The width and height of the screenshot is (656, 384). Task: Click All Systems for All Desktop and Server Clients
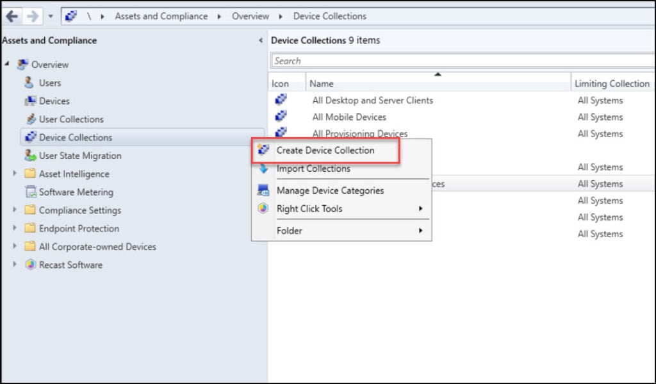[x=600, y=101]
